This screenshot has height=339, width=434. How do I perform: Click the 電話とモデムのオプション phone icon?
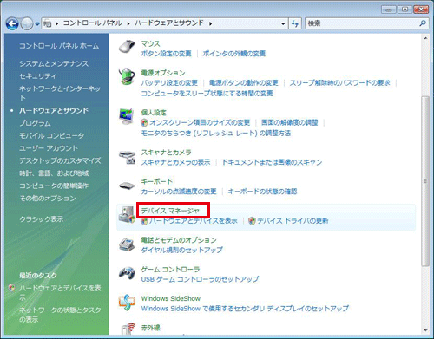point(127,244)
